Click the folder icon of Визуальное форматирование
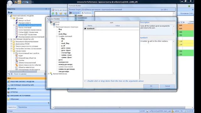Viewport: 201px width, 113px height. [14, 41]
